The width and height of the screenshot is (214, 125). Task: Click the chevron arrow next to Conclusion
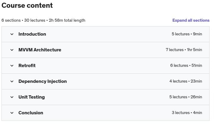[12, 113]
